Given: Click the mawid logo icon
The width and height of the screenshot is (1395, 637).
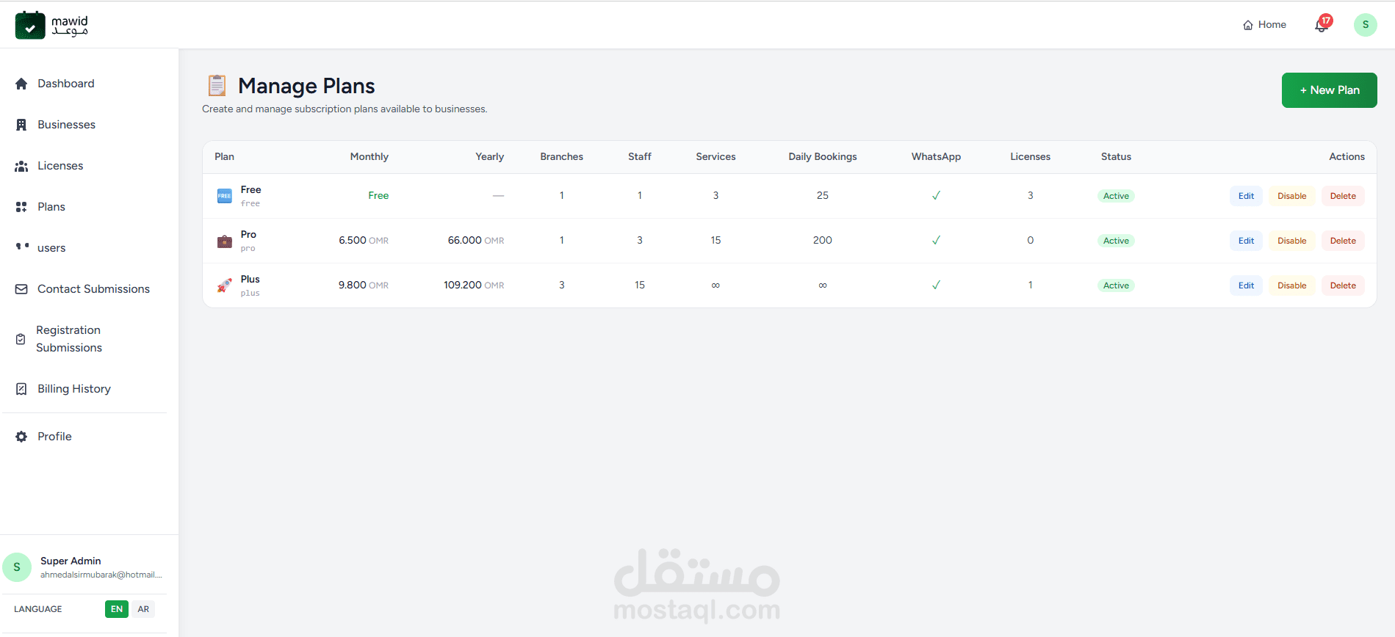Looking at the screenshot, I should 30,26.
